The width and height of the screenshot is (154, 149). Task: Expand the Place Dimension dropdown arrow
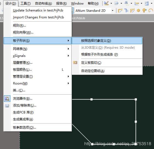coord(141,3)
